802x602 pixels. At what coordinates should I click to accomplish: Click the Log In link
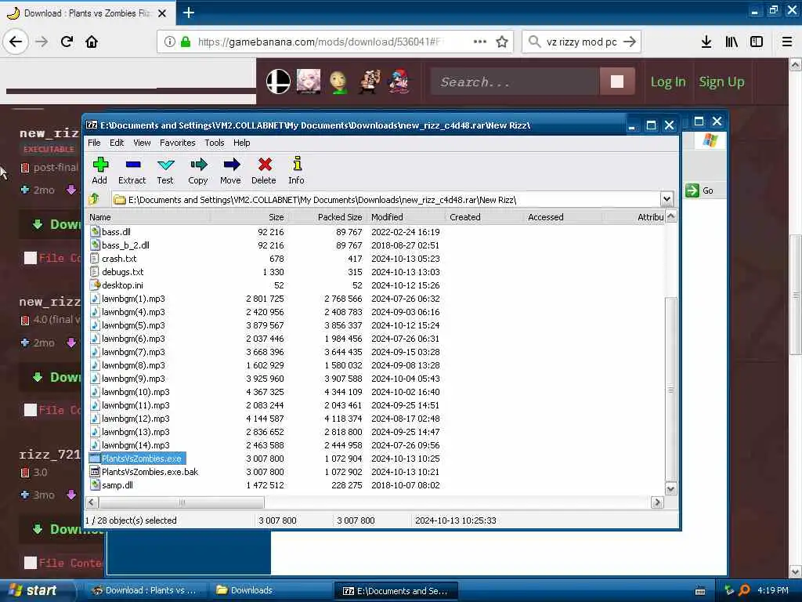pos(667,82)
